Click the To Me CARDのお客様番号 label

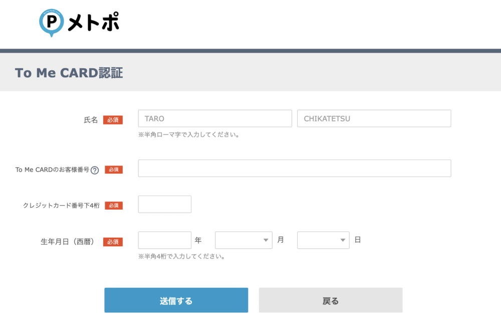[53, 170]
